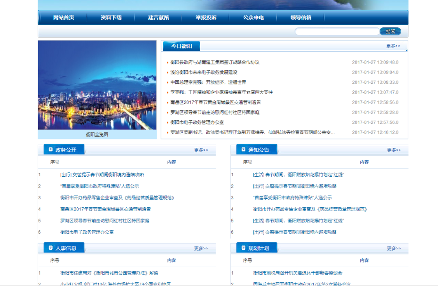This screenshot has width=438, height=286.
Task: Open 衡阳市住建局对《衡阳市城市公园管理办法》解读 article
Action: 109,273
